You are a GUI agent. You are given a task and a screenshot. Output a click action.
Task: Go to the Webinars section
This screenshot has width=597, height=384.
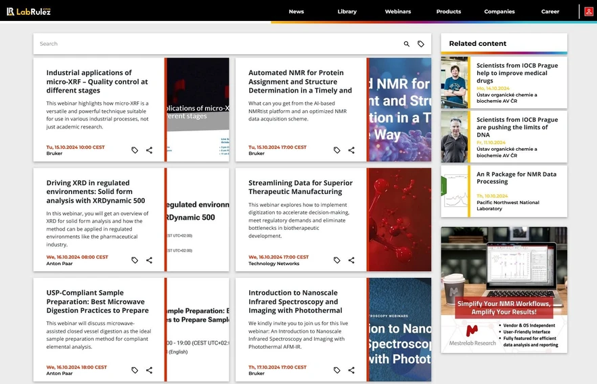398,11
